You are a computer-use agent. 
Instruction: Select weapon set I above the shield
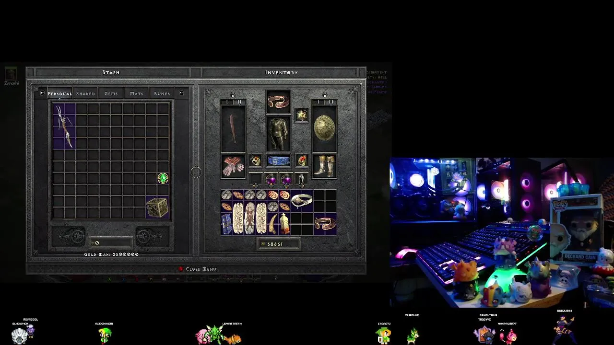(319, 102)
